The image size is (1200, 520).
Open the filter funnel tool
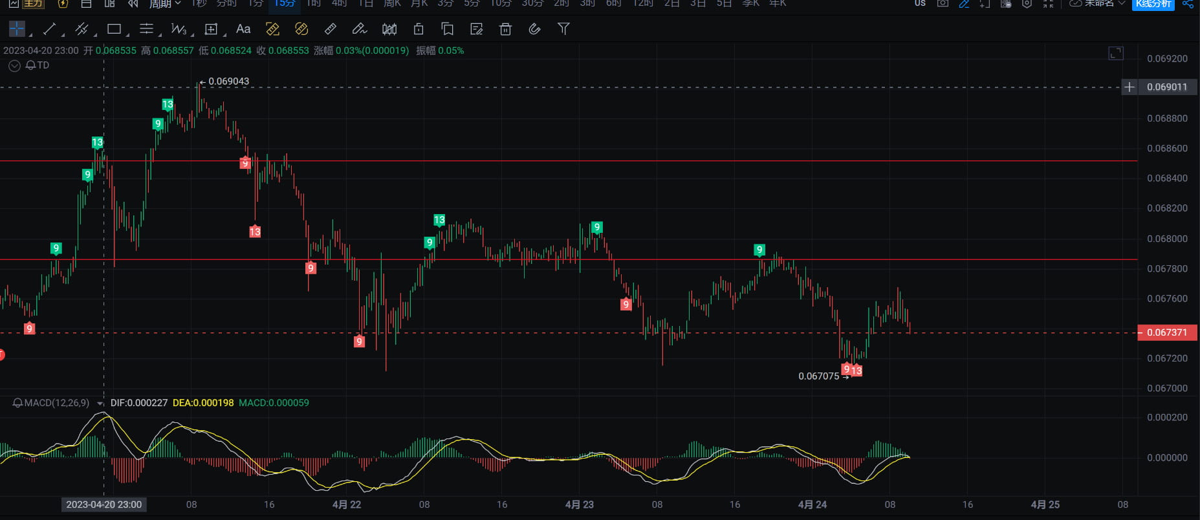[x=563, y=29]
